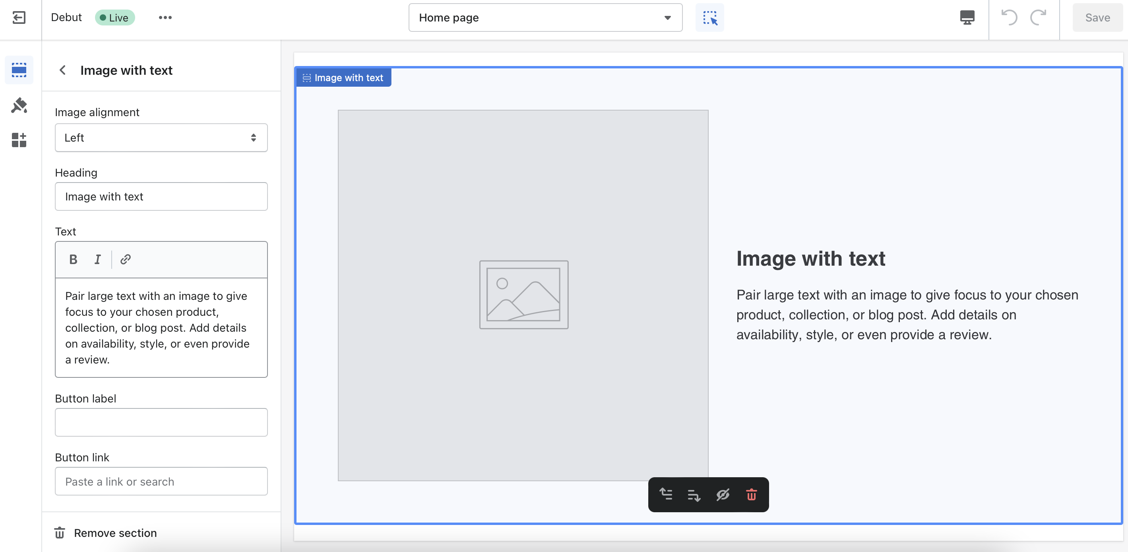The width and height of the screenshot is (1128, 552).
Task: Redo the last change
Action: tap(1038, 17)
